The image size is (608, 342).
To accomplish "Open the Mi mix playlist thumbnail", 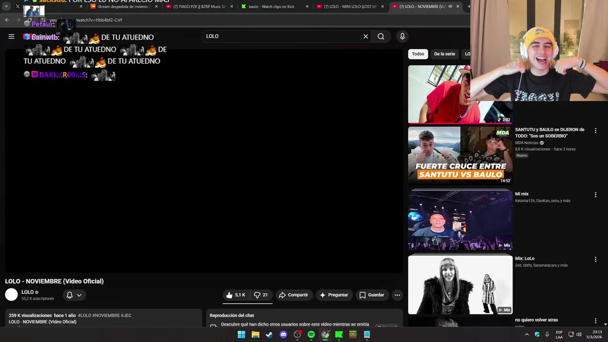I will (460, 219).
